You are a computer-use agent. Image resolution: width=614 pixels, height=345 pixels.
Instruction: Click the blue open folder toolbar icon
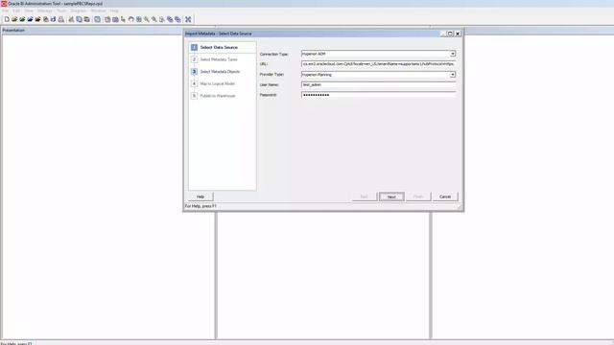[x=30, y=19]
